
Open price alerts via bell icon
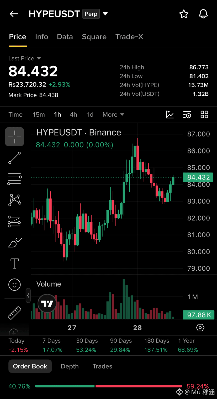coord(203,14)
